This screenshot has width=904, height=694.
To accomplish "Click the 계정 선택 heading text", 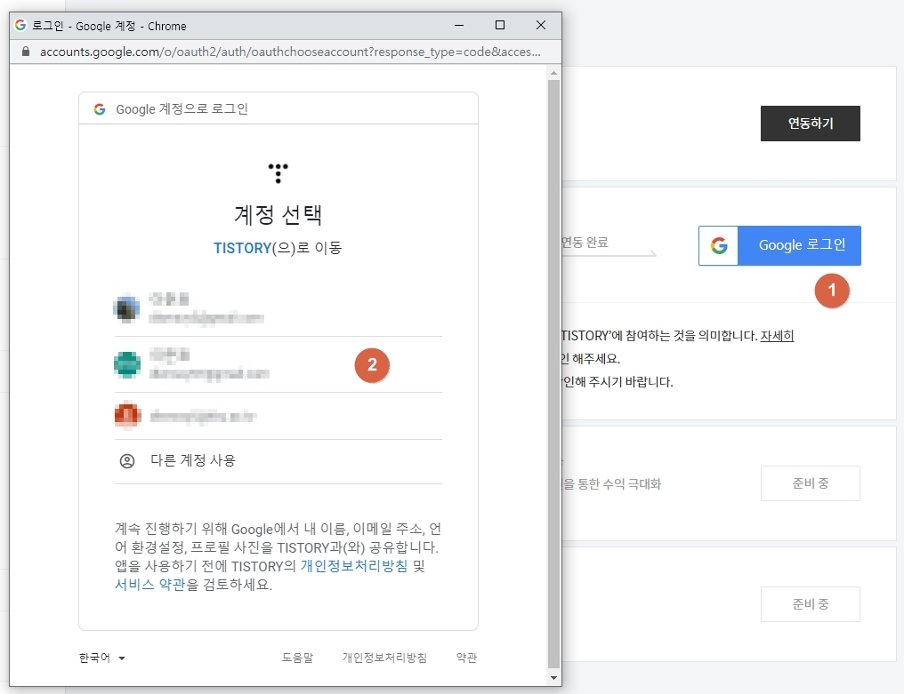I will (278, 215).
